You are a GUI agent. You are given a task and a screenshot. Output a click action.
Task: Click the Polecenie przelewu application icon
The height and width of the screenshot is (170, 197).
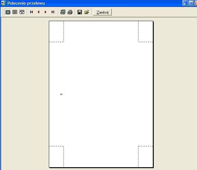(x=3, y=3)
